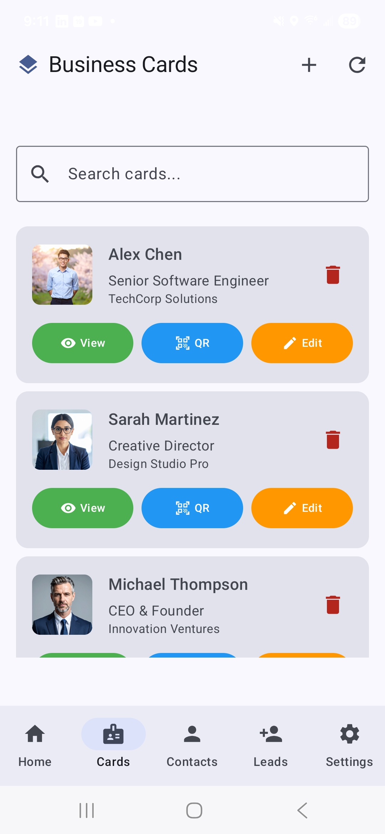Show QR code for Sarah Martinez
This screenshot has height=834, width=385.
tap(192, 508)
